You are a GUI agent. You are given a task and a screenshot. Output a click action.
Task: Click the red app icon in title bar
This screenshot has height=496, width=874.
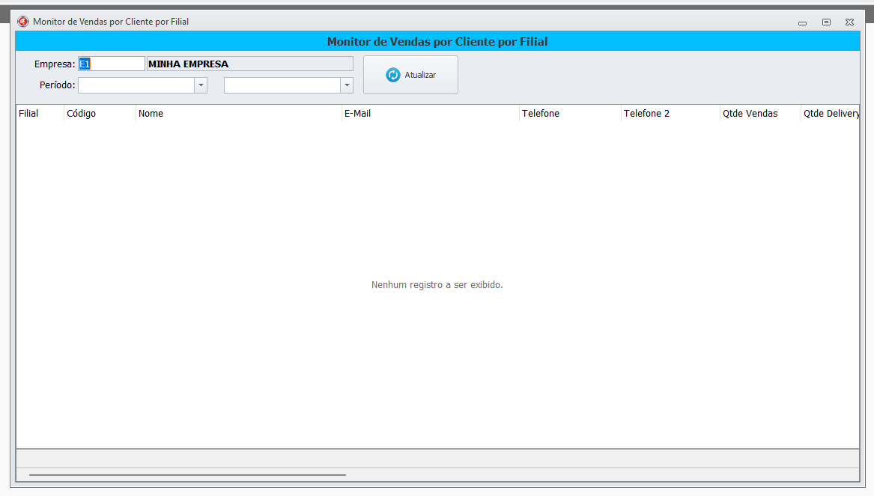click(22, 22)
